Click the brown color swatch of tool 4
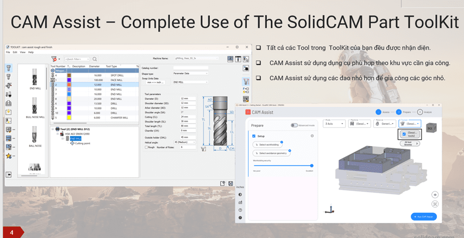This screenshot has height=238, width=464. pos(69,76)
